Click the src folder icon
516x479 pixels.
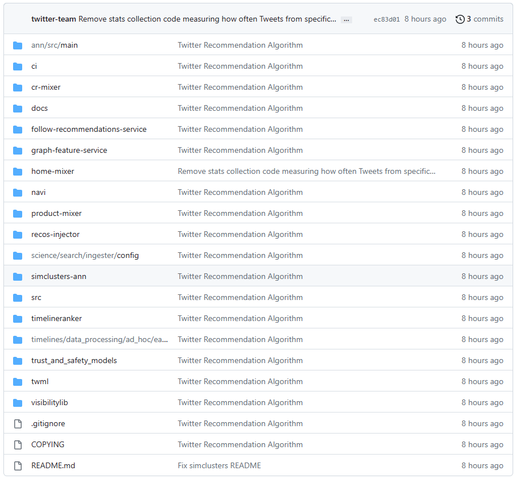pyautogui.click(x=18, y=298)
